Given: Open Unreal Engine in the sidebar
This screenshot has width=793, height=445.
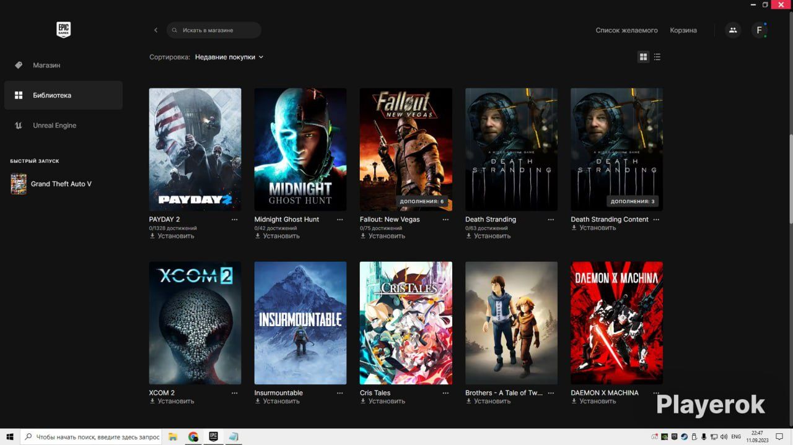Looking at the screenshot, I should 63,126.
